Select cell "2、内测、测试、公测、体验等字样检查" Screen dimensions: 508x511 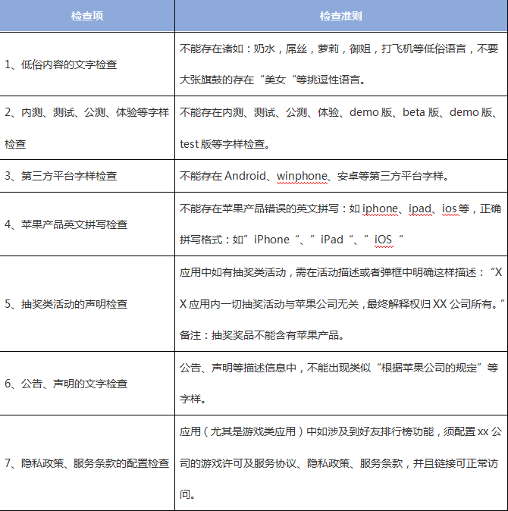[x=87, y=128]
